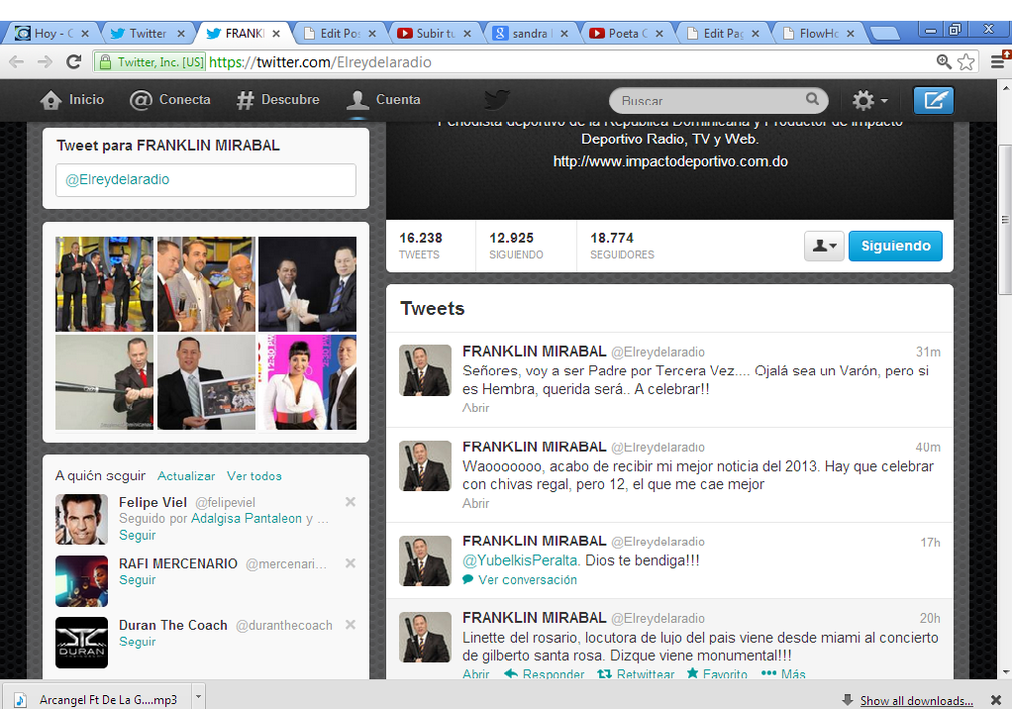
Task: Switch to the 'Hoy' tab
Action: coord(52,33)
